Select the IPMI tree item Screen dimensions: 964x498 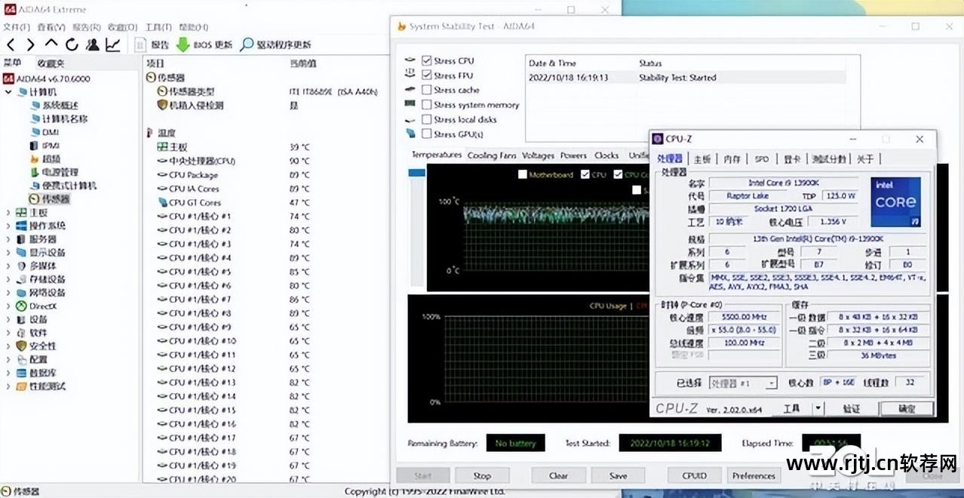point(45,146)
